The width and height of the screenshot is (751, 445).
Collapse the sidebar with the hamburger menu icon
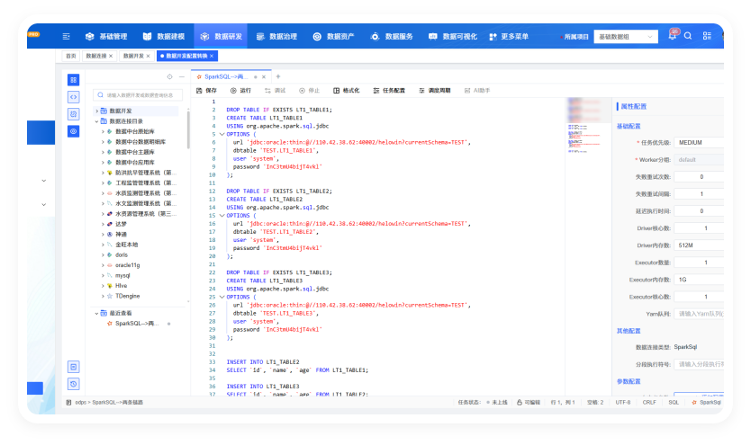66,36
